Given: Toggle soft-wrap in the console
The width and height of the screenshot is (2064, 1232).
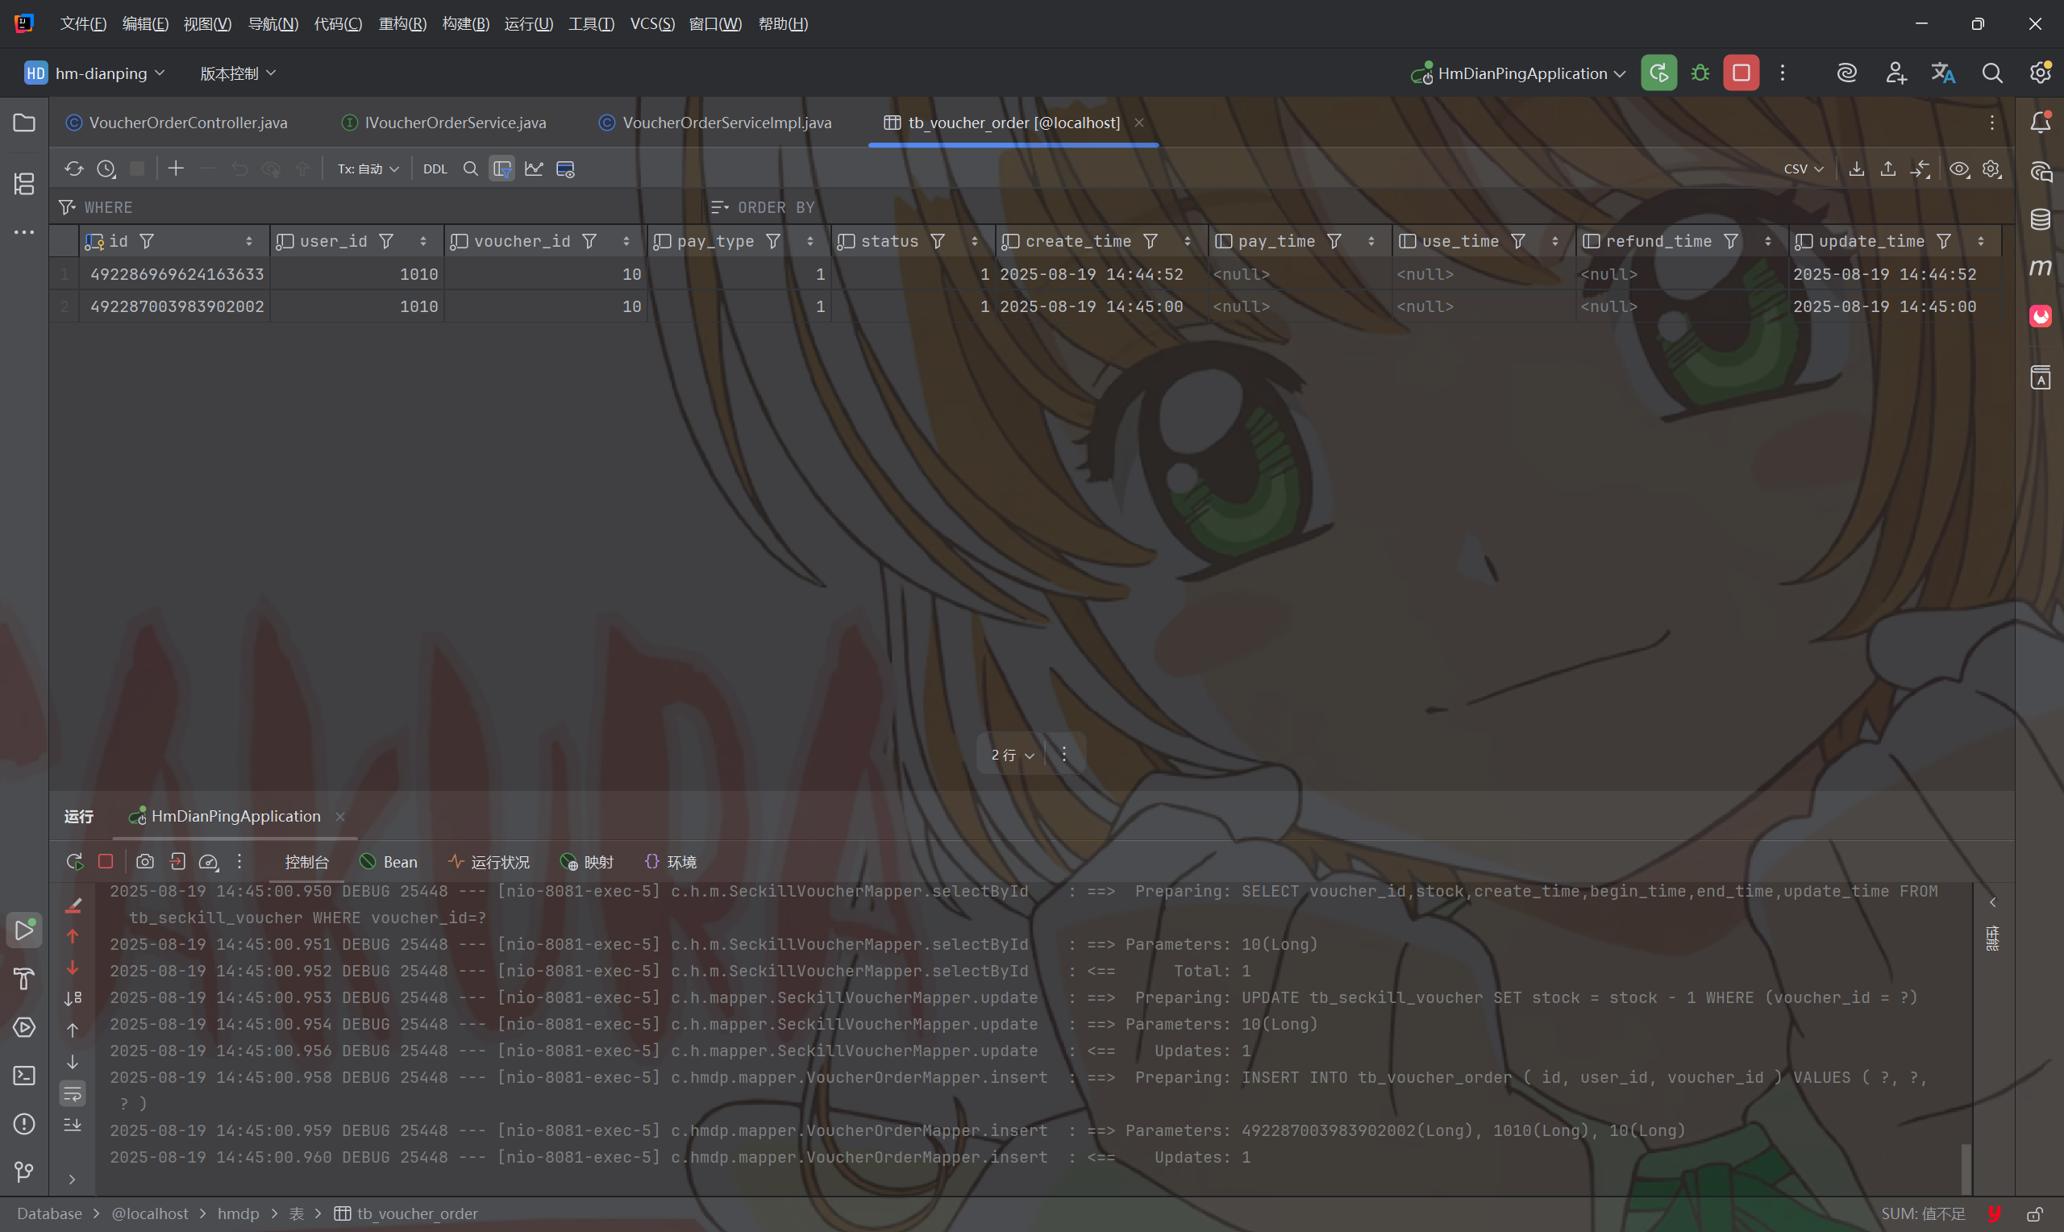Looking at the screenshot, I should tap(73, 1093).
